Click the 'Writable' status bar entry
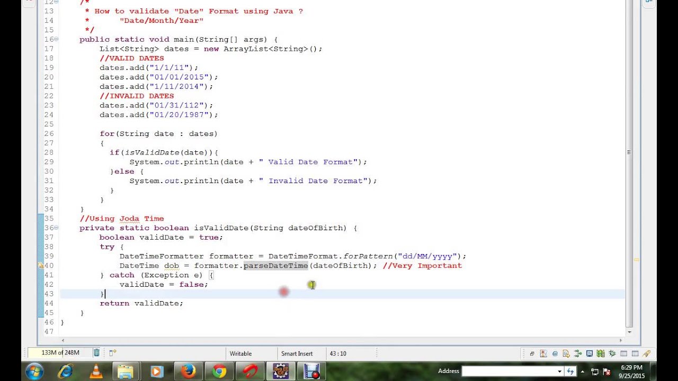Image resolution: width=678 pixels, height=381 pixels. click(240, 353)
